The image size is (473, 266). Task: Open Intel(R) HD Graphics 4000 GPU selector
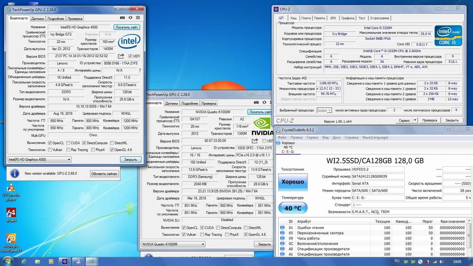40,159
